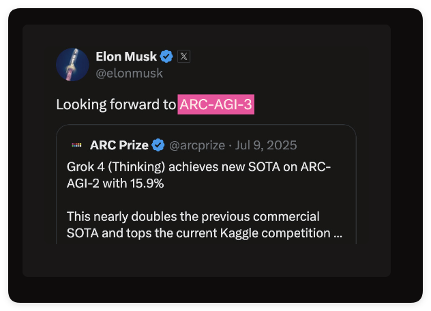Click empty tweet card area below quoted post
This screenshot has width=431, height=311.
click(205, 261)
